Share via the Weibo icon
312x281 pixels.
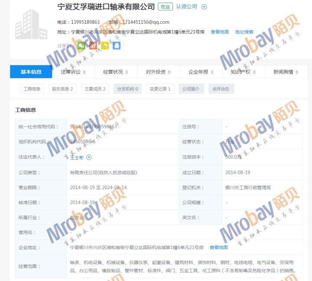tap(93, 45)
